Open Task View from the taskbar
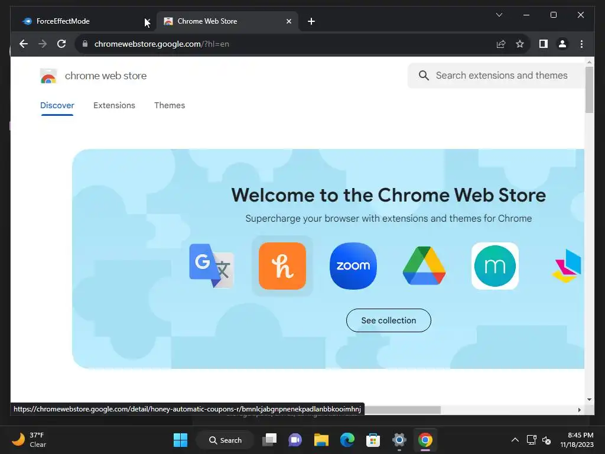Screen dimensions: 605x454 click(x=269, y=440)
